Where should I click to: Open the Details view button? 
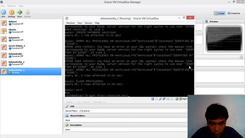click(219, 13)
